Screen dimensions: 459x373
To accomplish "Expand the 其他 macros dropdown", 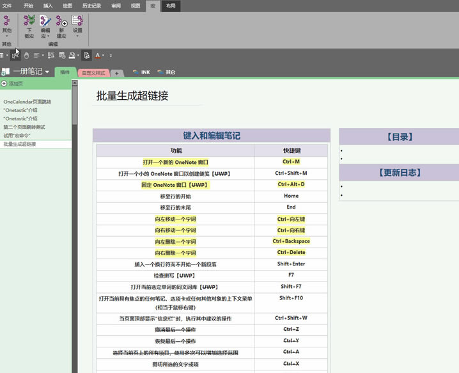I will point(6,27).
